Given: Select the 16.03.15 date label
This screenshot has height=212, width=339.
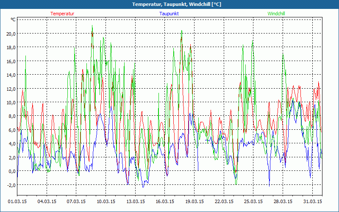Looking at the screenshot, I should pyautogui.click(x=165, y=201).
